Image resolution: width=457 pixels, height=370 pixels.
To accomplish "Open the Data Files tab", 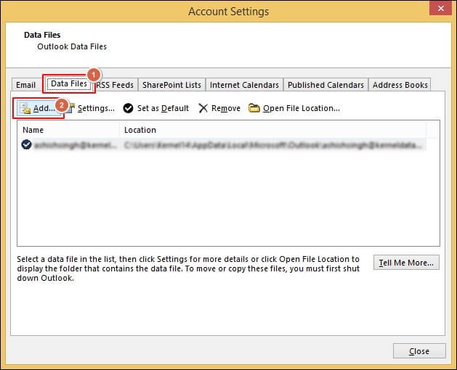I will [69, 84].
